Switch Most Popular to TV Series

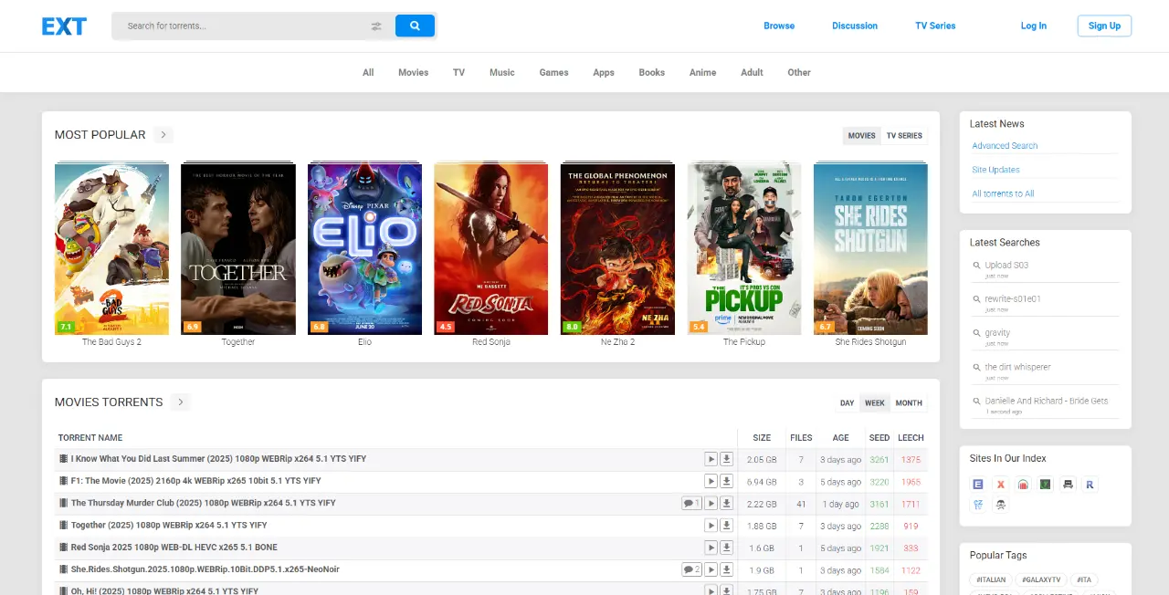tap(904, 136)
